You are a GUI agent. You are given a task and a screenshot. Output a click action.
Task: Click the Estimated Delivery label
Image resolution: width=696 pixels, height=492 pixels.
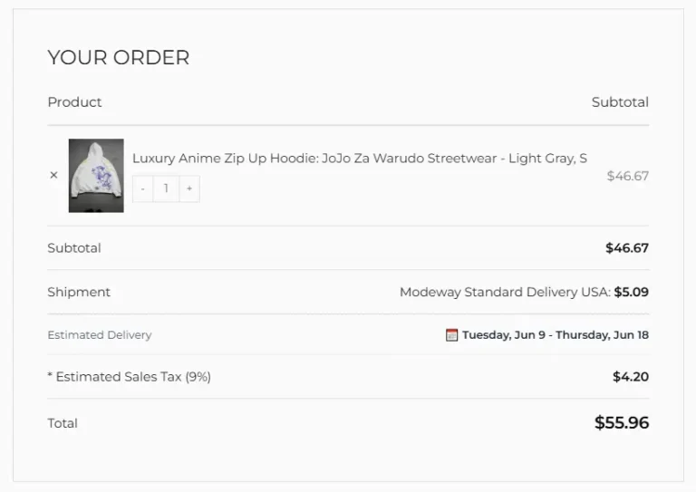[x=100, y=335]
